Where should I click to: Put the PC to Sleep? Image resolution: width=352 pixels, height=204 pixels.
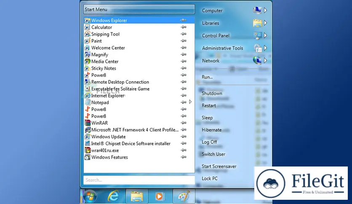(x=207, y=118)
